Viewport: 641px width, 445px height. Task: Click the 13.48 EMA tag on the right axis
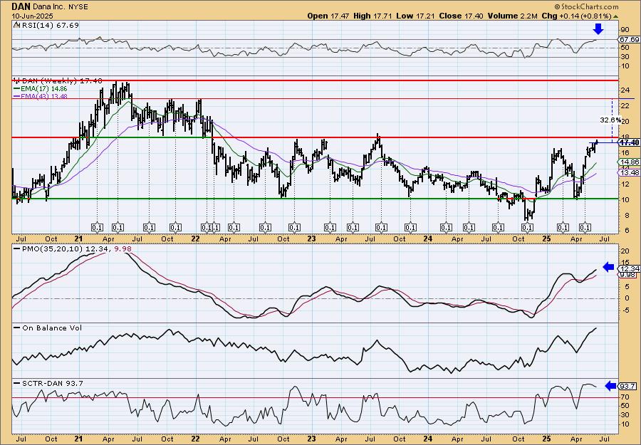(x=630, y=173)
